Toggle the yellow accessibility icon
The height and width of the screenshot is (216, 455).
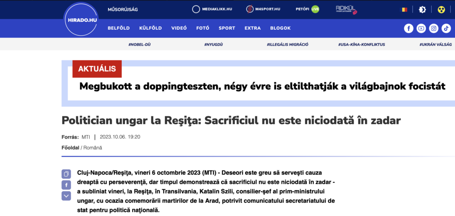[x=441, y=9]
